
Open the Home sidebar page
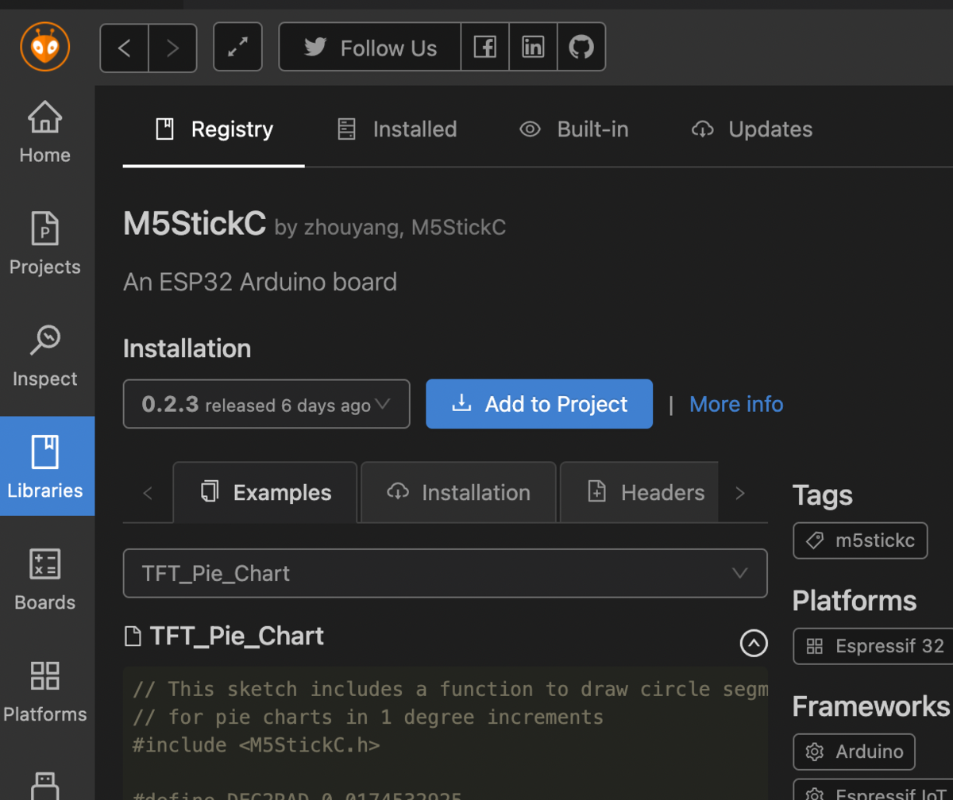pos(45,132)
